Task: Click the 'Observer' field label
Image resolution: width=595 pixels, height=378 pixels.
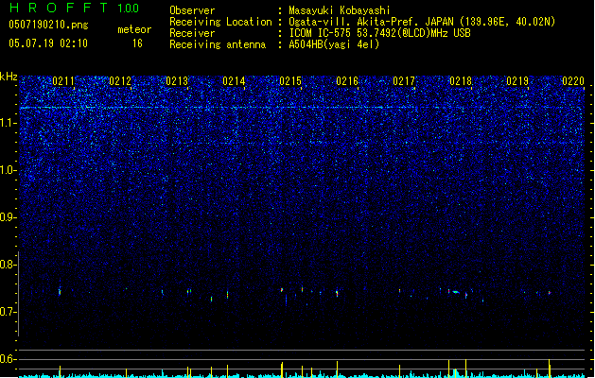Action: (192, 10)
